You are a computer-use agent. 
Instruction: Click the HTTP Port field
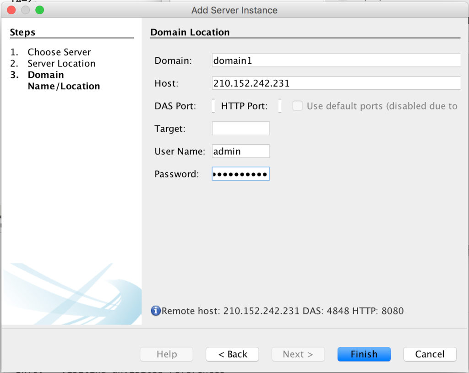[x=280, y=106]
